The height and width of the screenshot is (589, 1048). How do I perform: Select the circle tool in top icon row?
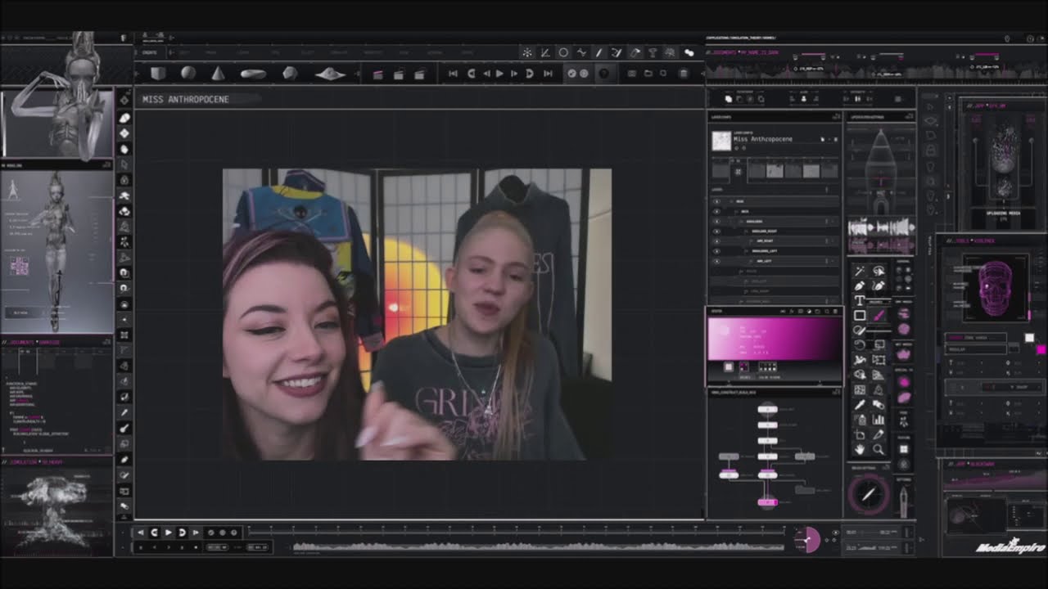[563, 52]
